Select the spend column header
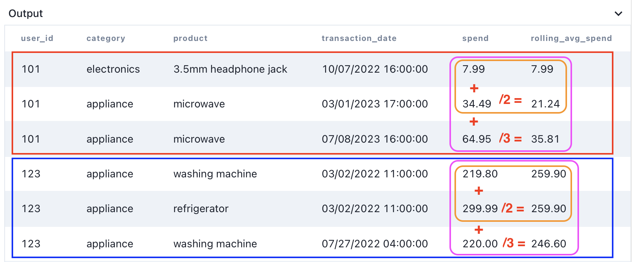 coord(475,38)
